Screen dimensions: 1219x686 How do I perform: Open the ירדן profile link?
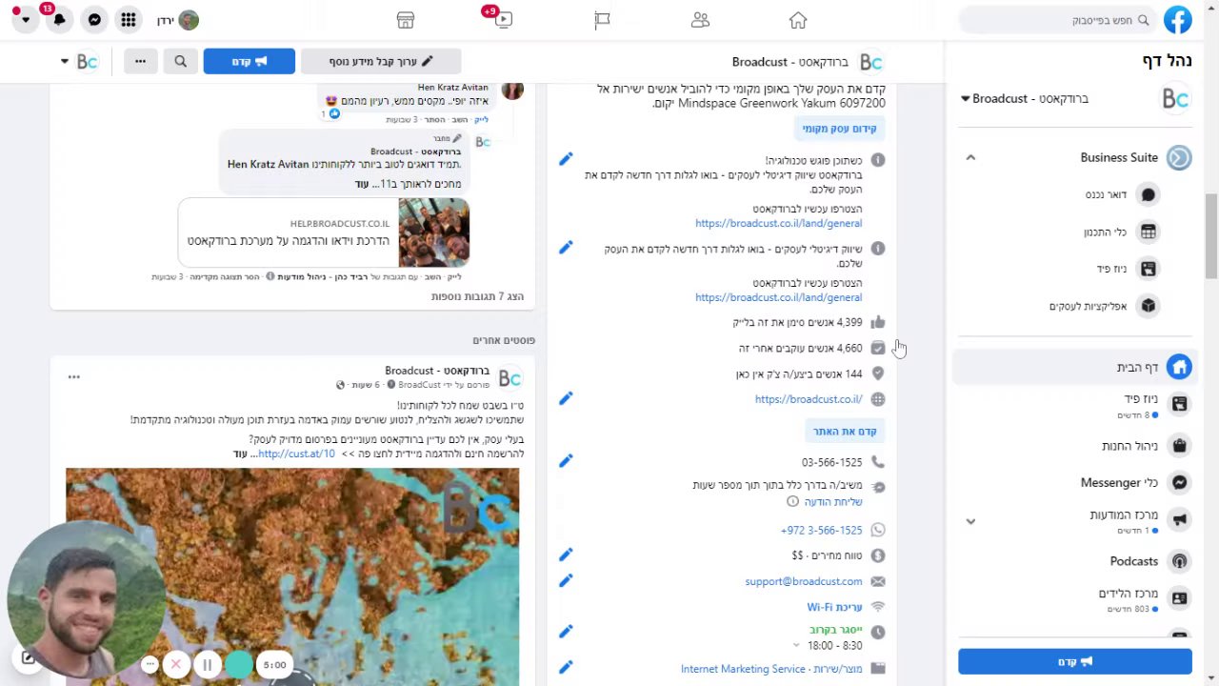tap(178, 20)
